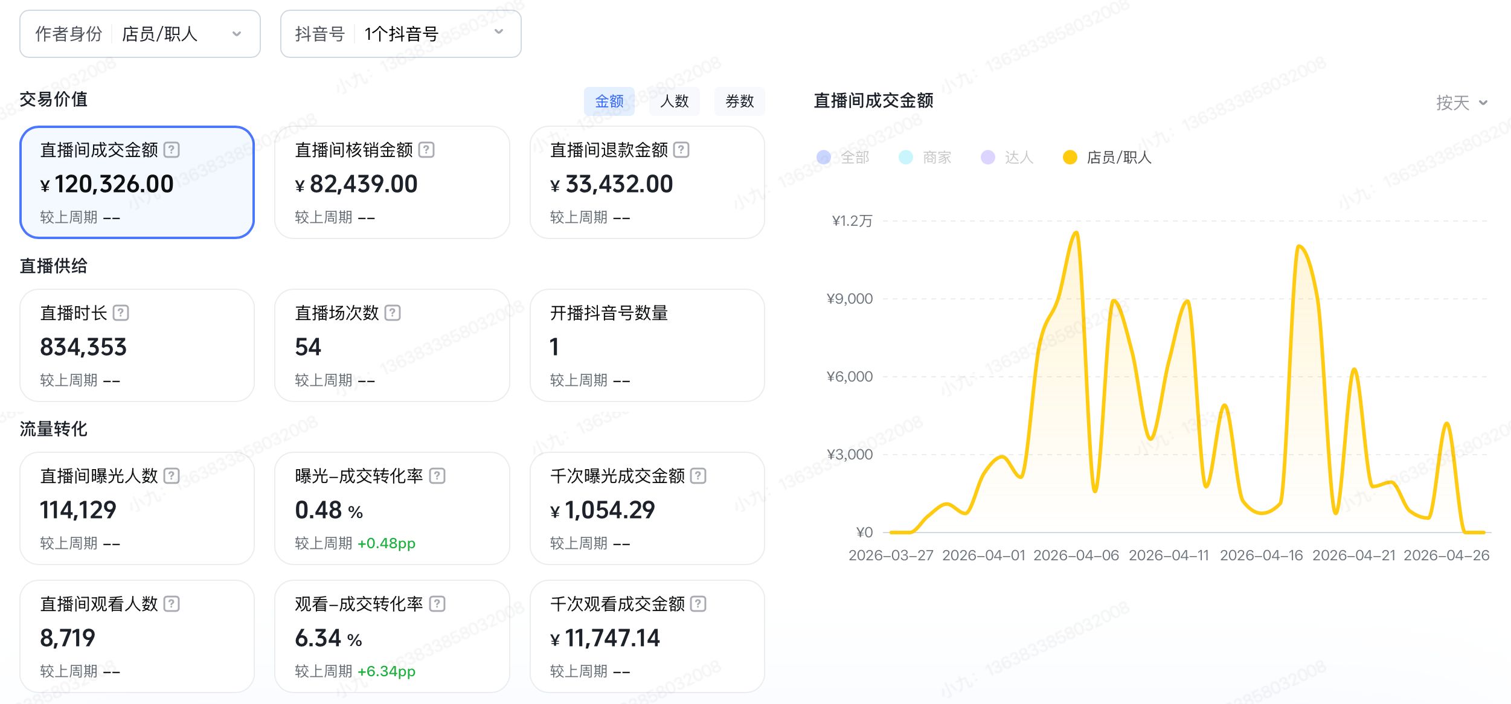
Task: Open help icon beside 直播间退款金额
Action: [x=681, y=150]
